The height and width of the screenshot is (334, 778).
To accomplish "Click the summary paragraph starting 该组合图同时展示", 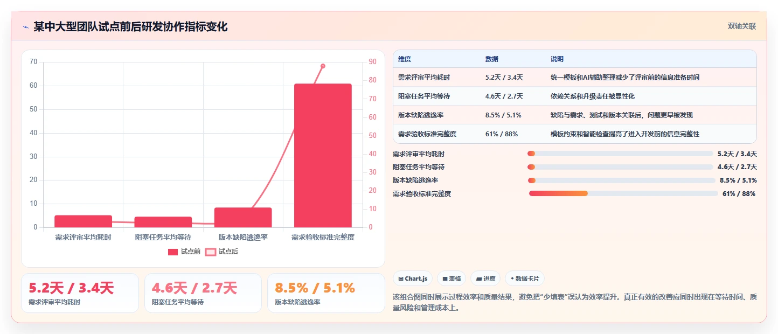I will [575, 303].
